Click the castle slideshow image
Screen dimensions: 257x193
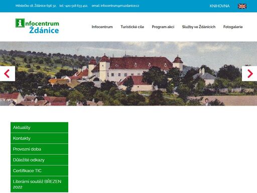coord(128,73)
